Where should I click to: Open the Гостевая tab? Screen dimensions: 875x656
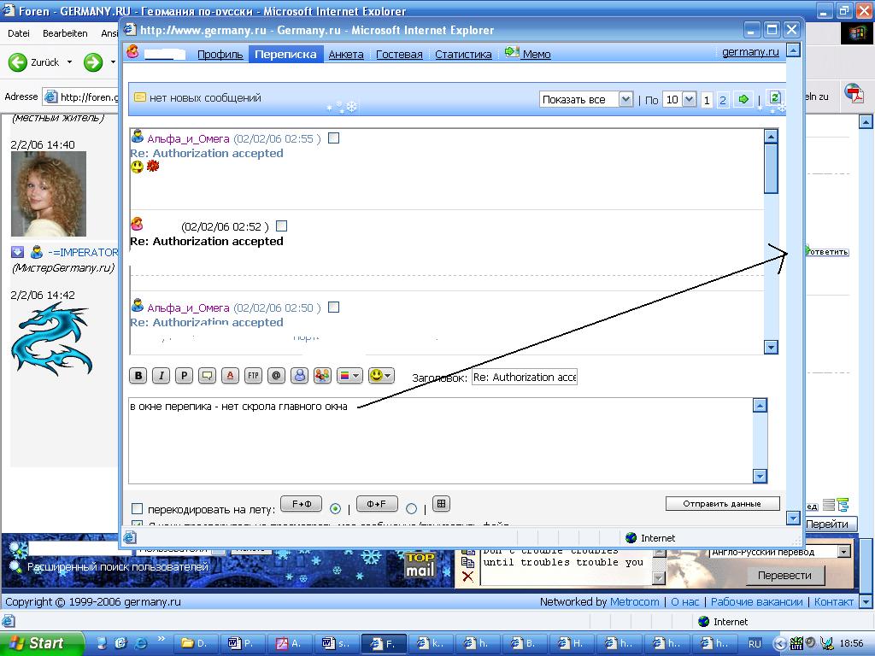pos(399,54)
